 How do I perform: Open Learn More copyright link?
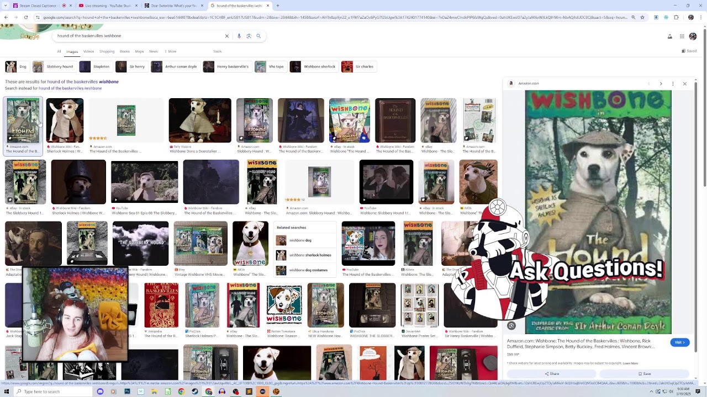click(630, 363)
